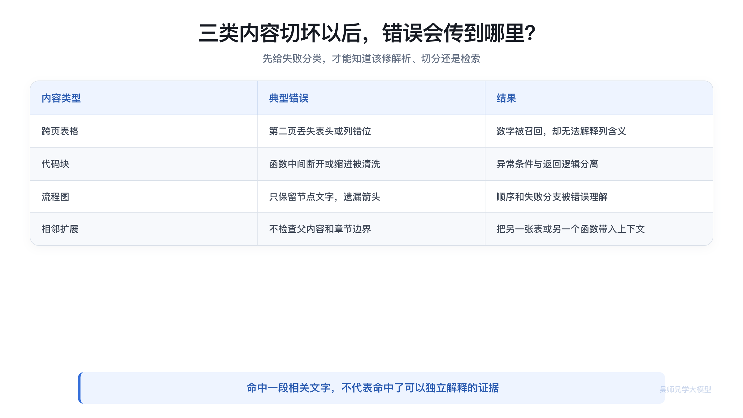The width and height of the screenshot is (743, 418).
Task: Click the 相邻扩展 cell
Action: tap(144, 229)
